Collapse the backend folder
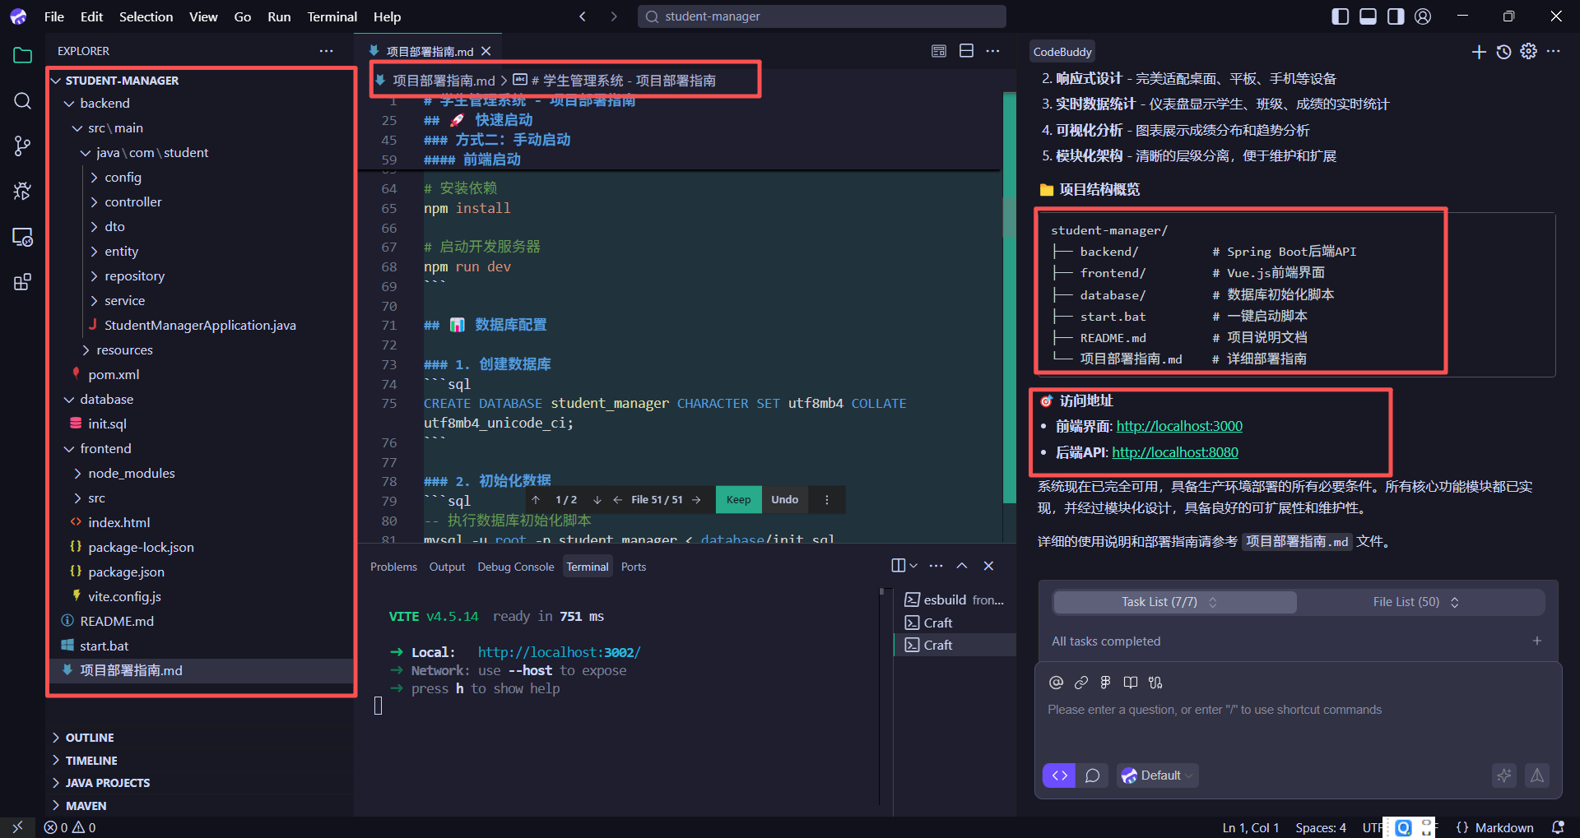1580x838 pixels. click(70, 104)
